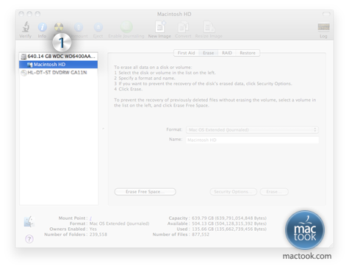Click the sidebar splitter handle dot
349x269 pixels.
(x=103, y=129)
